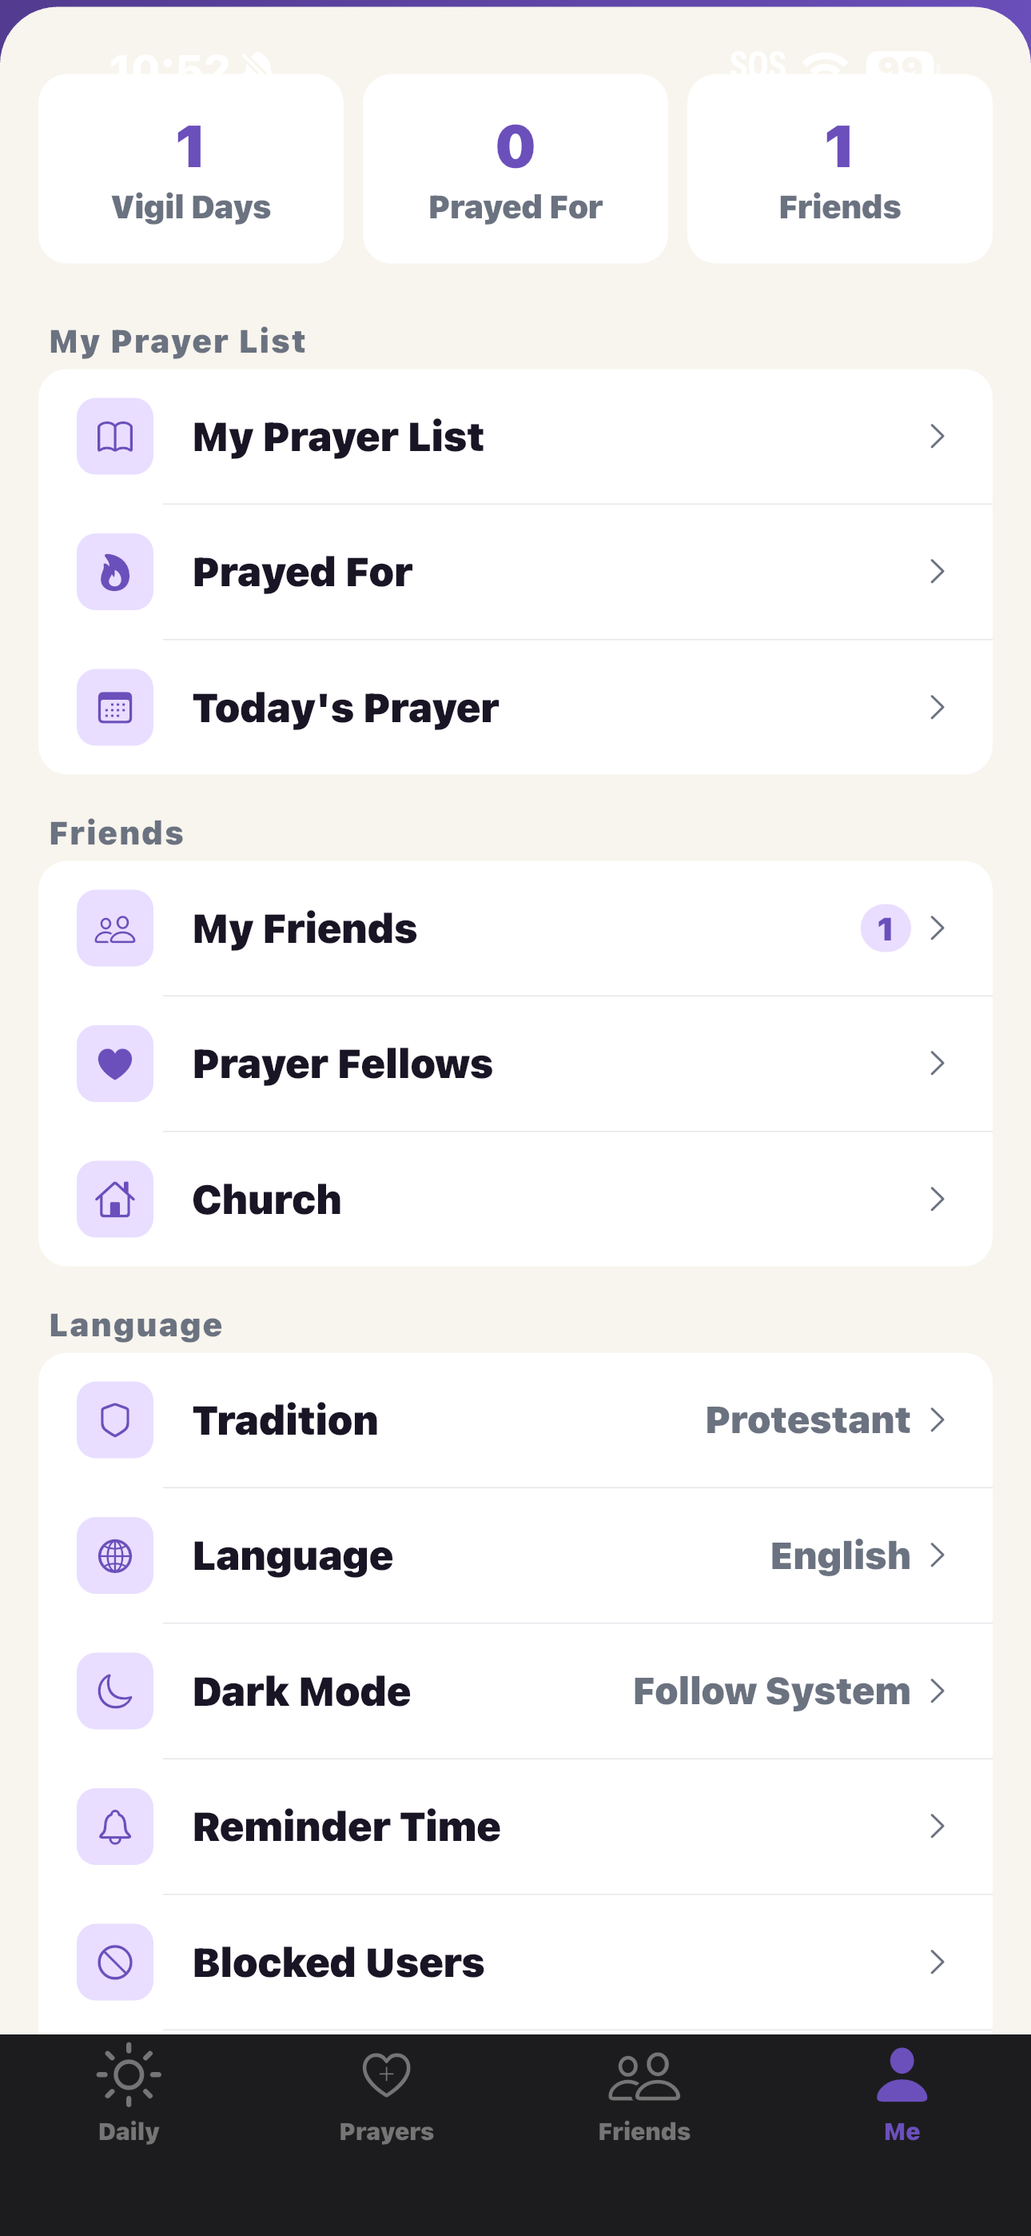Tap the bell icon for Reminder Time

click(114, 1827)
